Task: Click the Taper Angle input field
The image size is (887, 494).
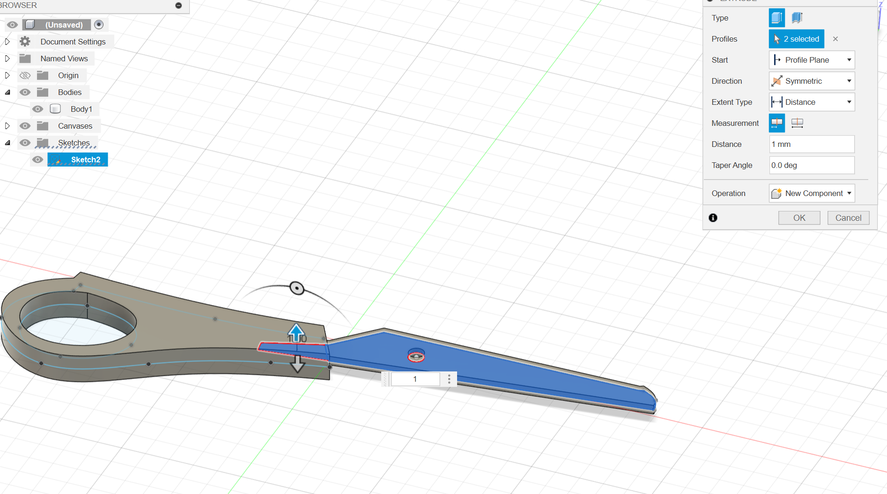Action: (x=811, y=165)
